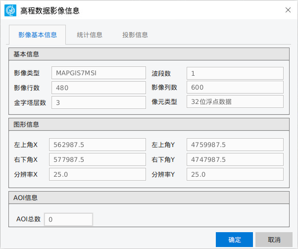Click the 影像列数 field showing 600
298x249 pixels.
click(235, 88)
